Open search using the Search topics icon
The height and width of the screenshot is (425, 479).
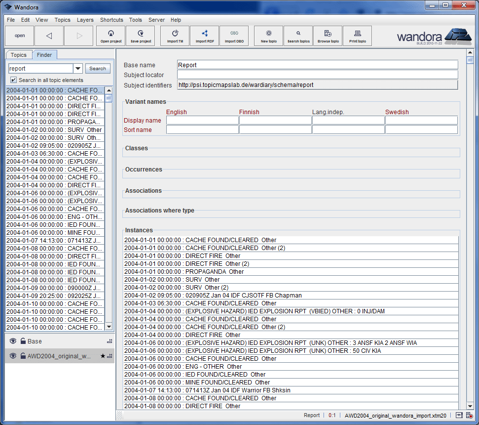pos(298,36)
